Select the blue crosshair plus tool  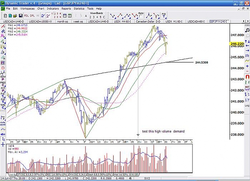tap(3, 145)
